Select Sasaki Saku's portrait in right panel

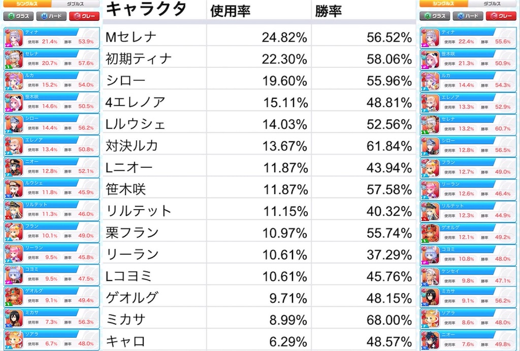(x=429, y=59)
